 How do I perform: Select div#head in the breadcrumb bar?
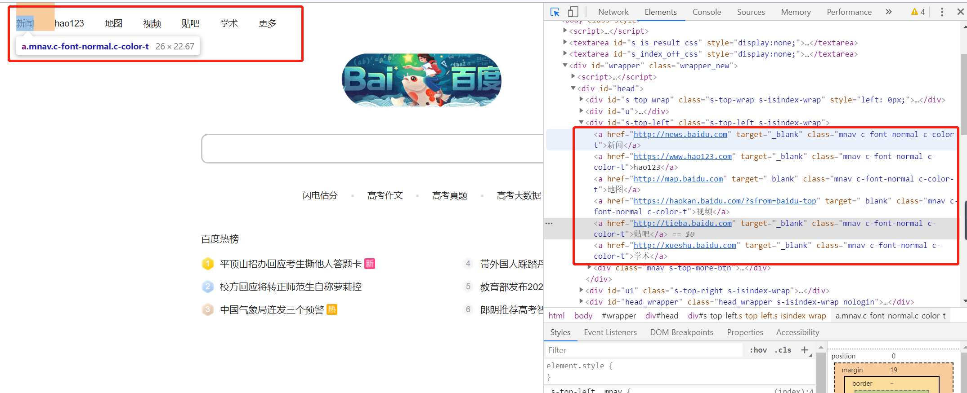click(x=662, y=316)
